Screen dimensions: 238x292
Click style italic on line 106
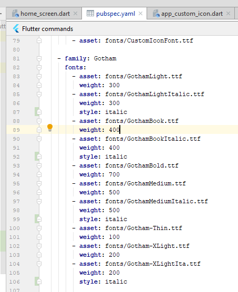click(103, 281)
